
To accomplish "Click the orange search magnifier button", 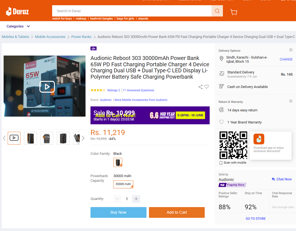I will pyautogui.click(x=217, y=11).
